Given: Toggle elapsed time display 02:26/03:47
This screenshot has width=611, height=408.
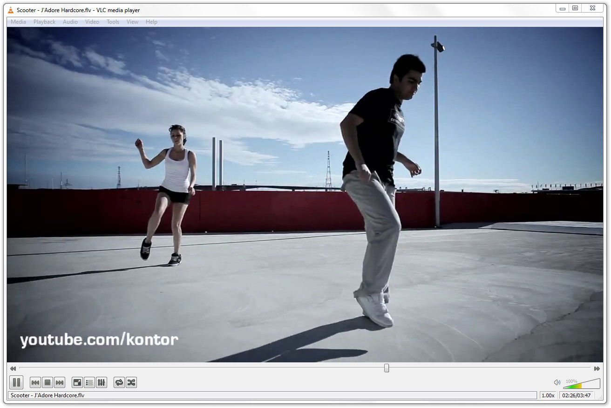Looking at the screenshot, I should pyautogui.click(x=577, y=395).
